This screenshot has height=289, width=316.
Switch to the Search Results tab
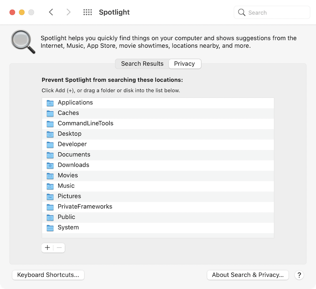(x=142, y=64)
